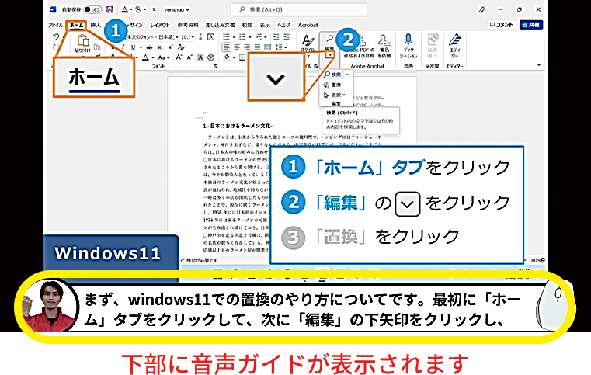Open the 差し込み文書 tab

click(x=220, y=25)
